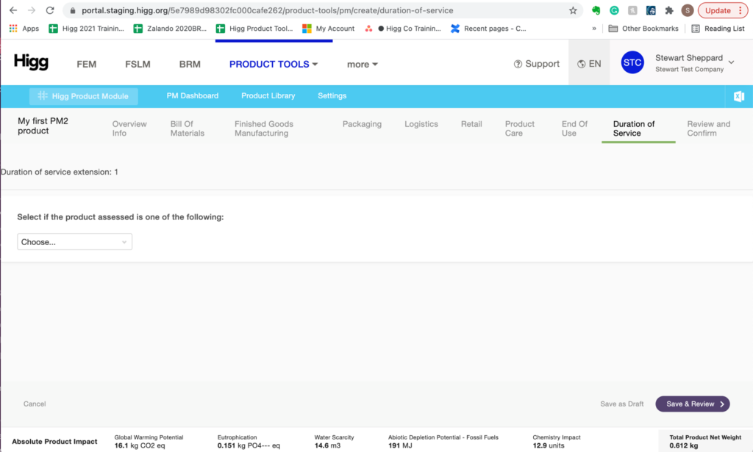This screenshot has height=452, width=753.
Task: Open the Choose... product type dropdown
Action: [x=74, y=242]
